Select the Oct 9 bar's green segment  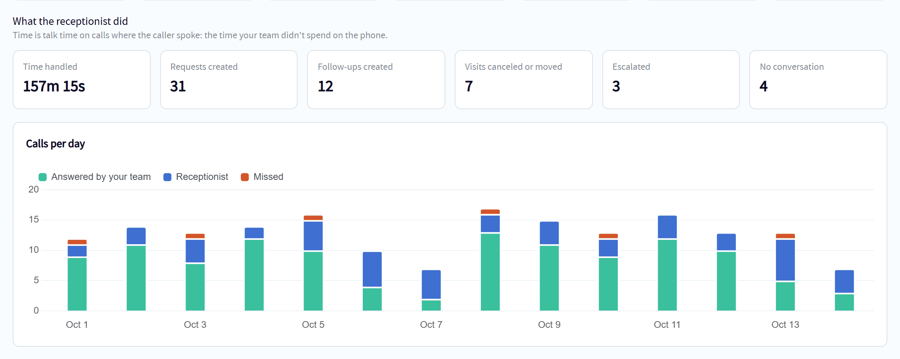click(549, 278)
